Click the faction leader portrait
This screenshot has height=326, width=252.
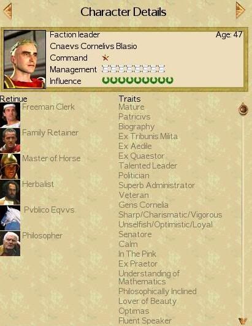point(25,59)
